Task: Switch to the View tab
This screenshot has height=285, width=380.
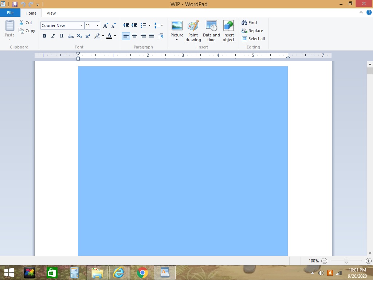Action: point(51,13)
